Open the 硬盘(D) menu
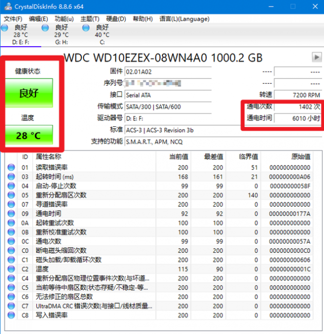 pyautogui.click(x=116, y=19)
